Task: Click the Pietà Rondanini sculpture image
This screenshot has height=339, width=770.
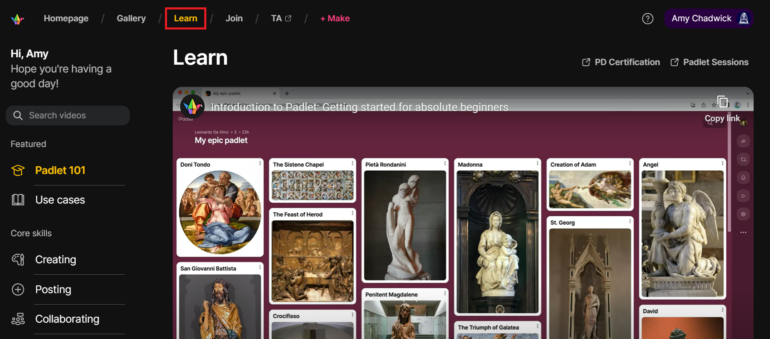Action: (x=405, y=226)
